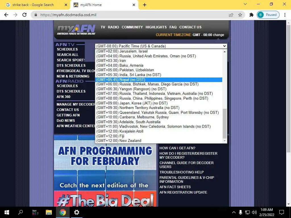The height and width of the screenshot is (218, 291).
Task: Click the dropdown list scroll up arrow
Action: [225, 52]
